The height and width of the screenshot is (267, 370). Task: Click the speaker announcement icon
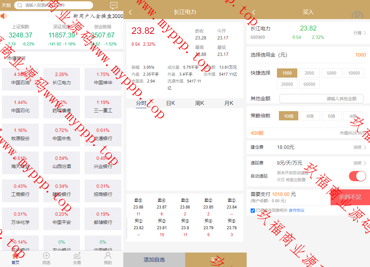click(x=4, y=16)
